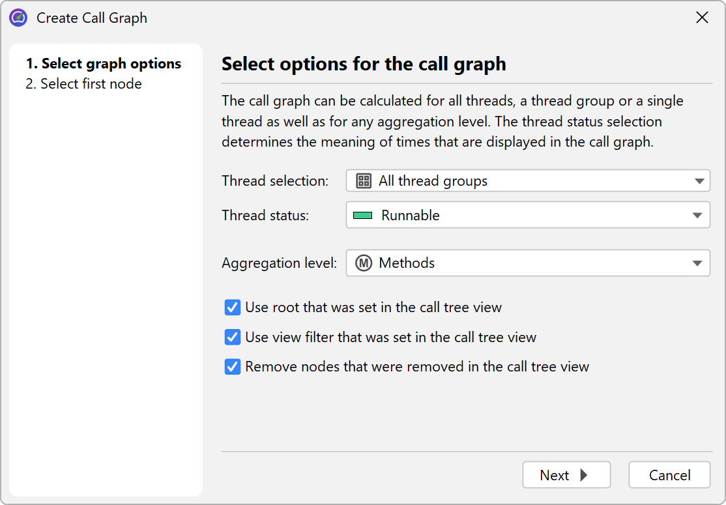The height and width of the screenshot is (505, 726).
Task: Open the Thread status dropdown arrow
Action: coord(698,216)
